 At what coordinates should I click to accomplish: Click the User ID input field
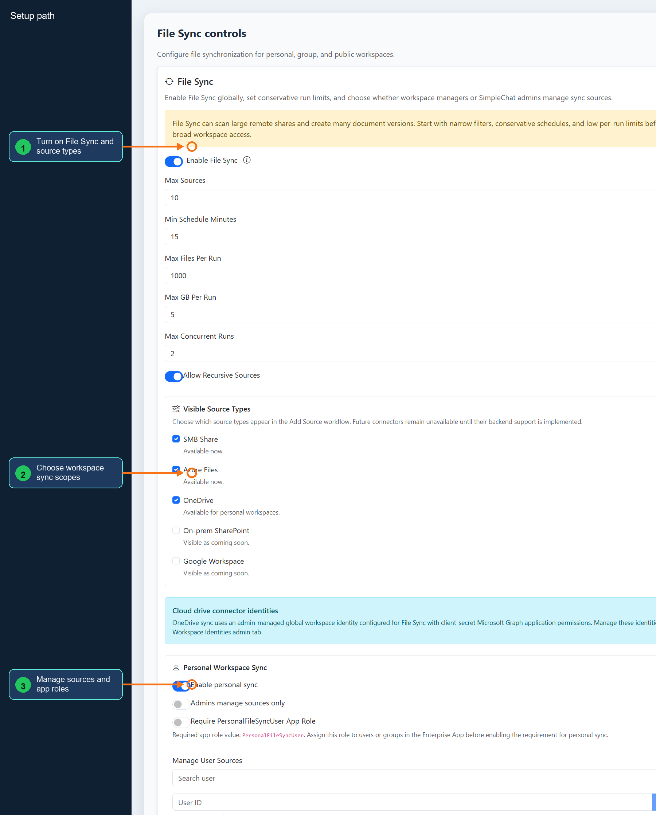coord(411,803)
